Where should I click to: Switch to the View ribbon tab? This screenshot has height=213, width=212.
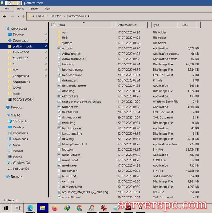[x=47, y=9]
